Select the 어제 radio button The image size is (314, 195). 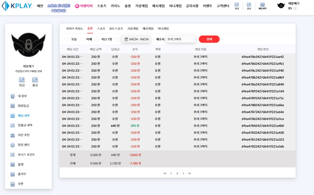click(82, 39)
